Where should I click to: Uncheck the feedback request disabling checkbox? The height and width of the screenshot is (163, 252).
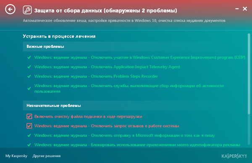point(29,126)
